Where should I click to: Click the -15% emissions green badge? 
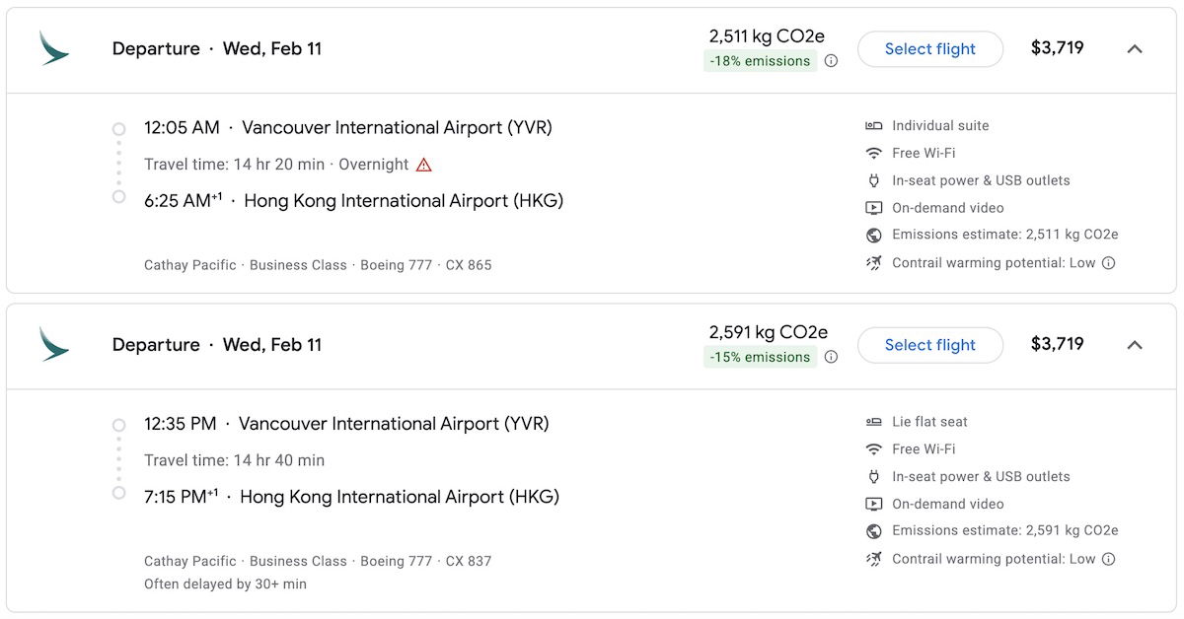tap(759, 357)
